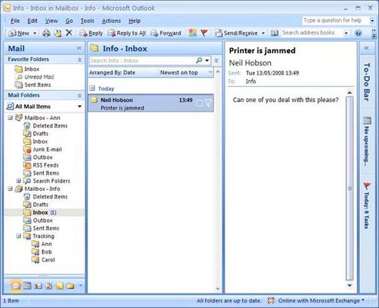The height and width of the screenshot is (308, 379).
Task: Open the address books search dropdown
Action: pyautogui.click(x=346, y=33)
